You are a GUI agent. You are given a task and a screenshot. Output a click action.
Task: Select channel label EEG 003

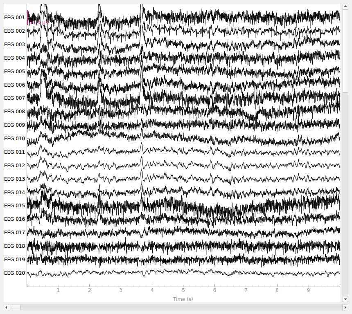(15, 45)
